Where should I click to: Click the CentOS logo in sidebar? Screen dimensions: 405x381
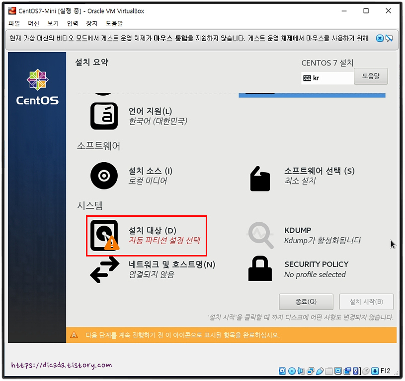[x=37, y=87]
